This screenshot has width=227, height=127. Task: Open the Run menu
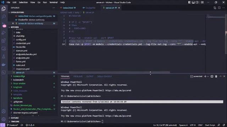45,2
